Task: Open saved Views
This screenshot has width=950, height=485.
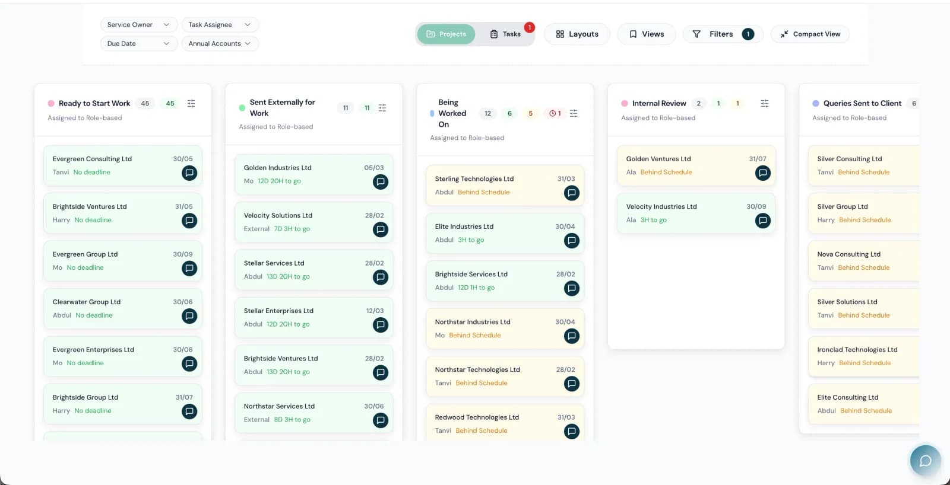Action: [647, 34]
